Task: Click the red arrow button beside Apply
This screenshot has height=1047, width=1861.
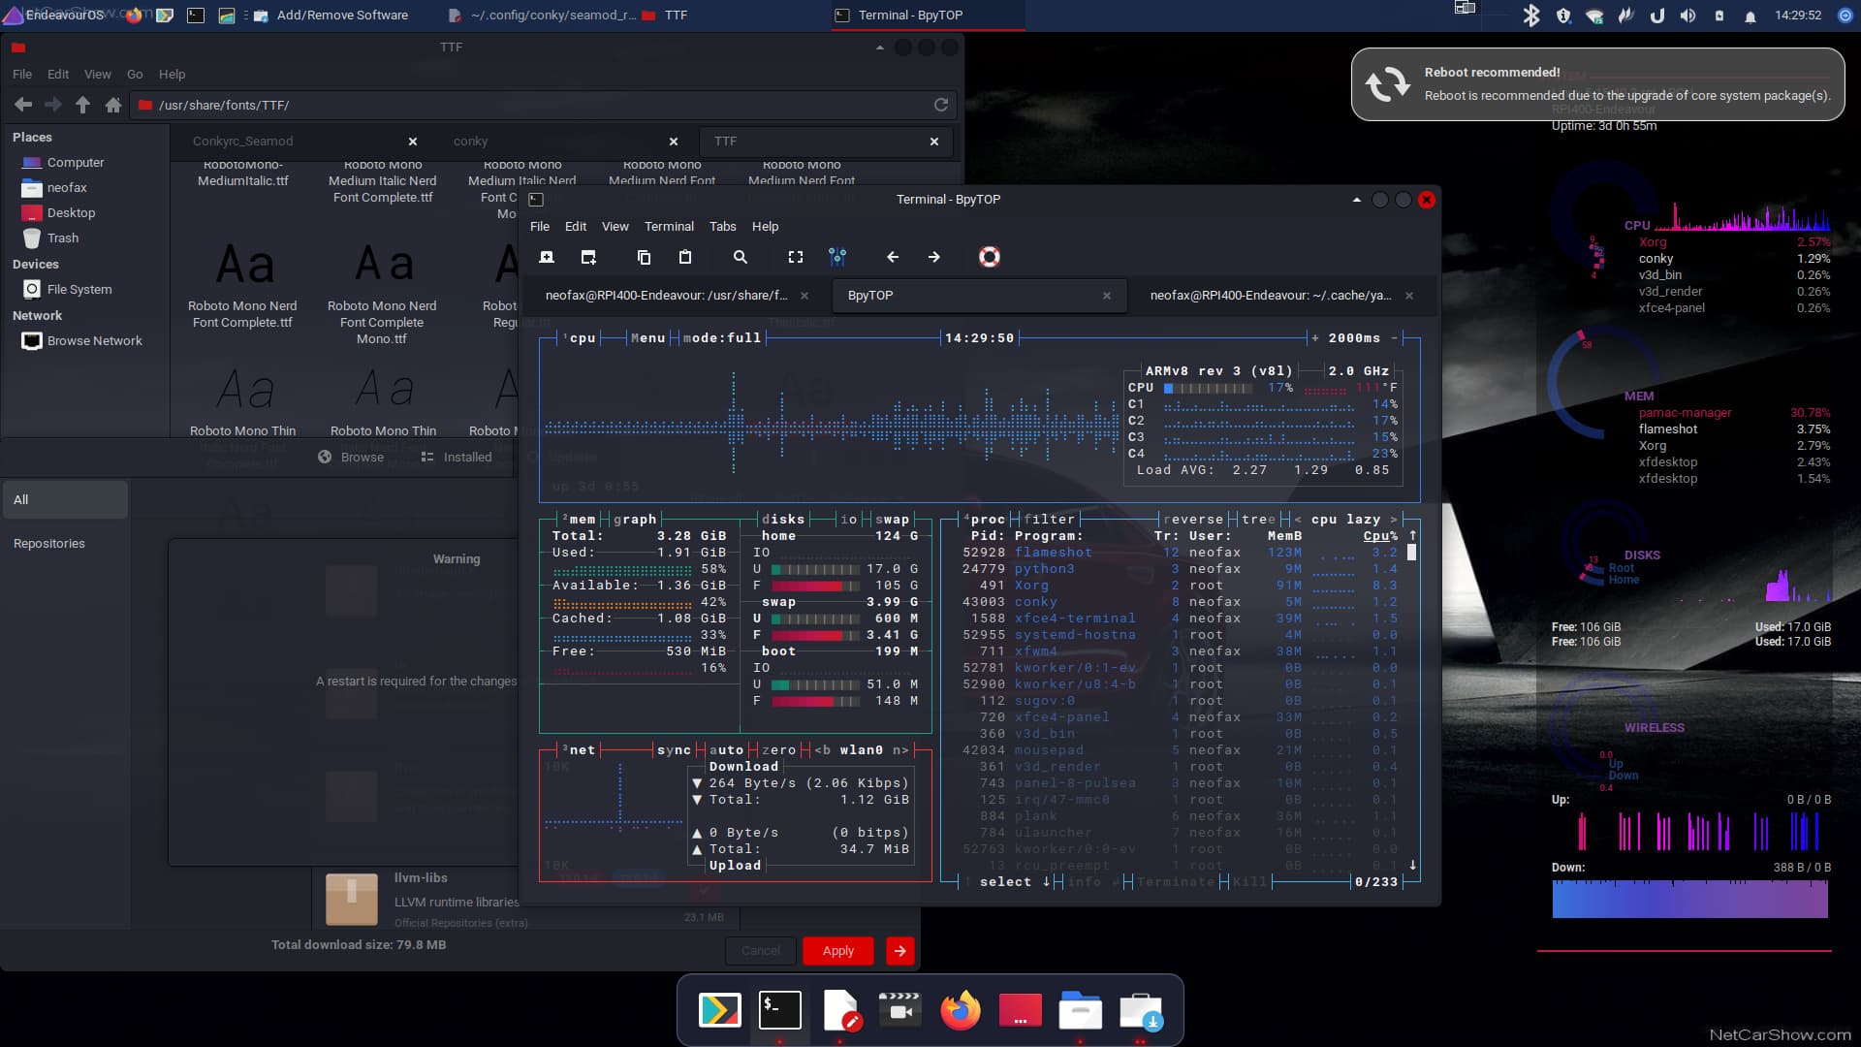Action: [x=900, y=951]
